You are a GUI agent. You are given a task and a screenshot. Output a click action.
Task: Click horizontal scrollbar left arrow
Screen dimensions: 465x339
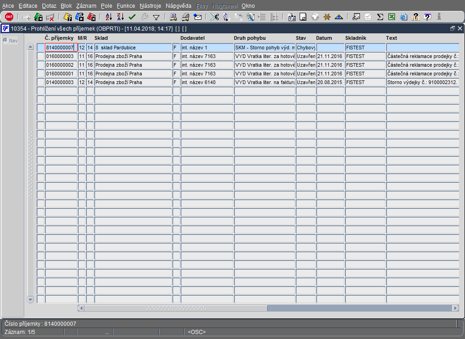click(x=81, y=308)
